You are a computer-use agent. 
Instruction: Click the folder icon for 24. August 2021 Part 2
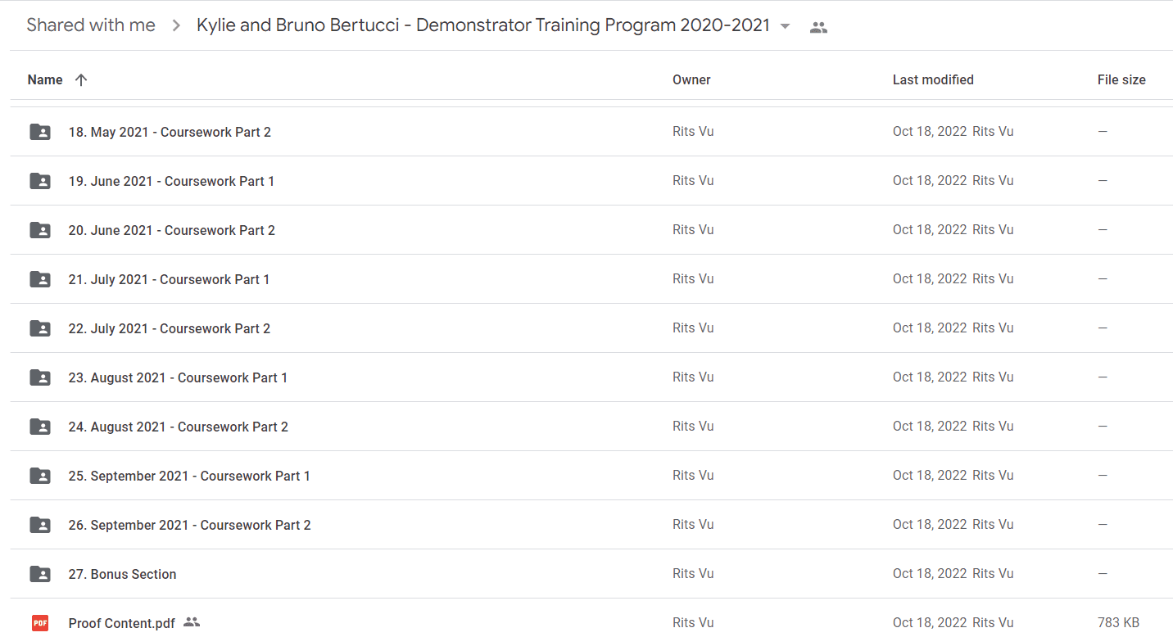[x=40, y=427]
